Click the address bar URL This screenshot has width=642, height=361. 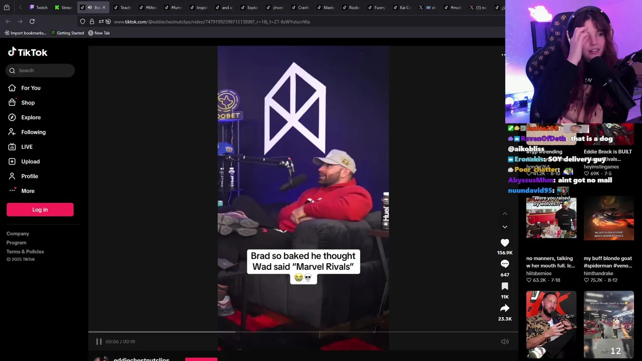pyautogui.click(x=212, y=22)
